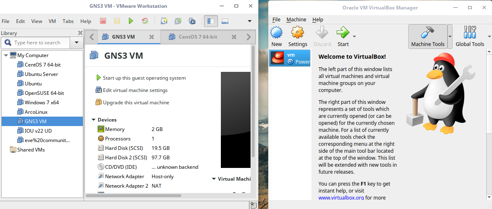Switch to the CentOS 7 64-bit tab
Viewport: 492px width, 209px height.
coord(198,37)
